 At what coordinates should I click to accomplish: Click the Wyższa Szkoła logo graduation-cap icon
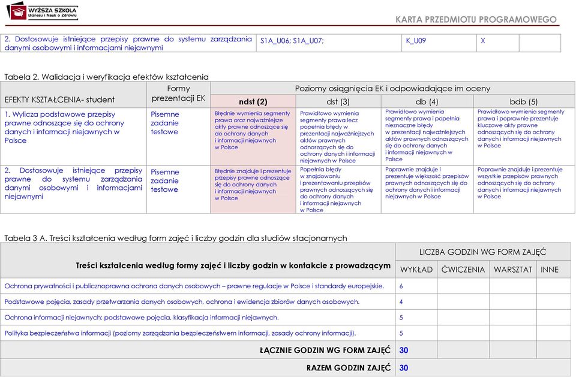(17, 11)
